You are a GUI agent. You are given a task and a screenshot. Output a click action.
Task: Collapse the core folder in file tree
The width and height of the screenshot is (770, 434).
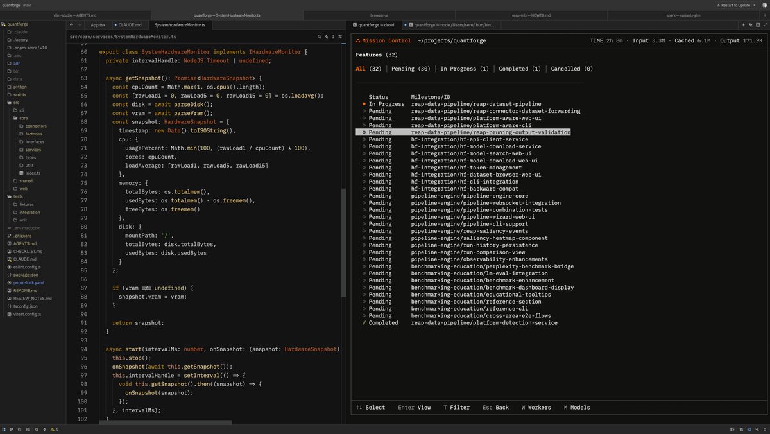click(x=23, y=118)
